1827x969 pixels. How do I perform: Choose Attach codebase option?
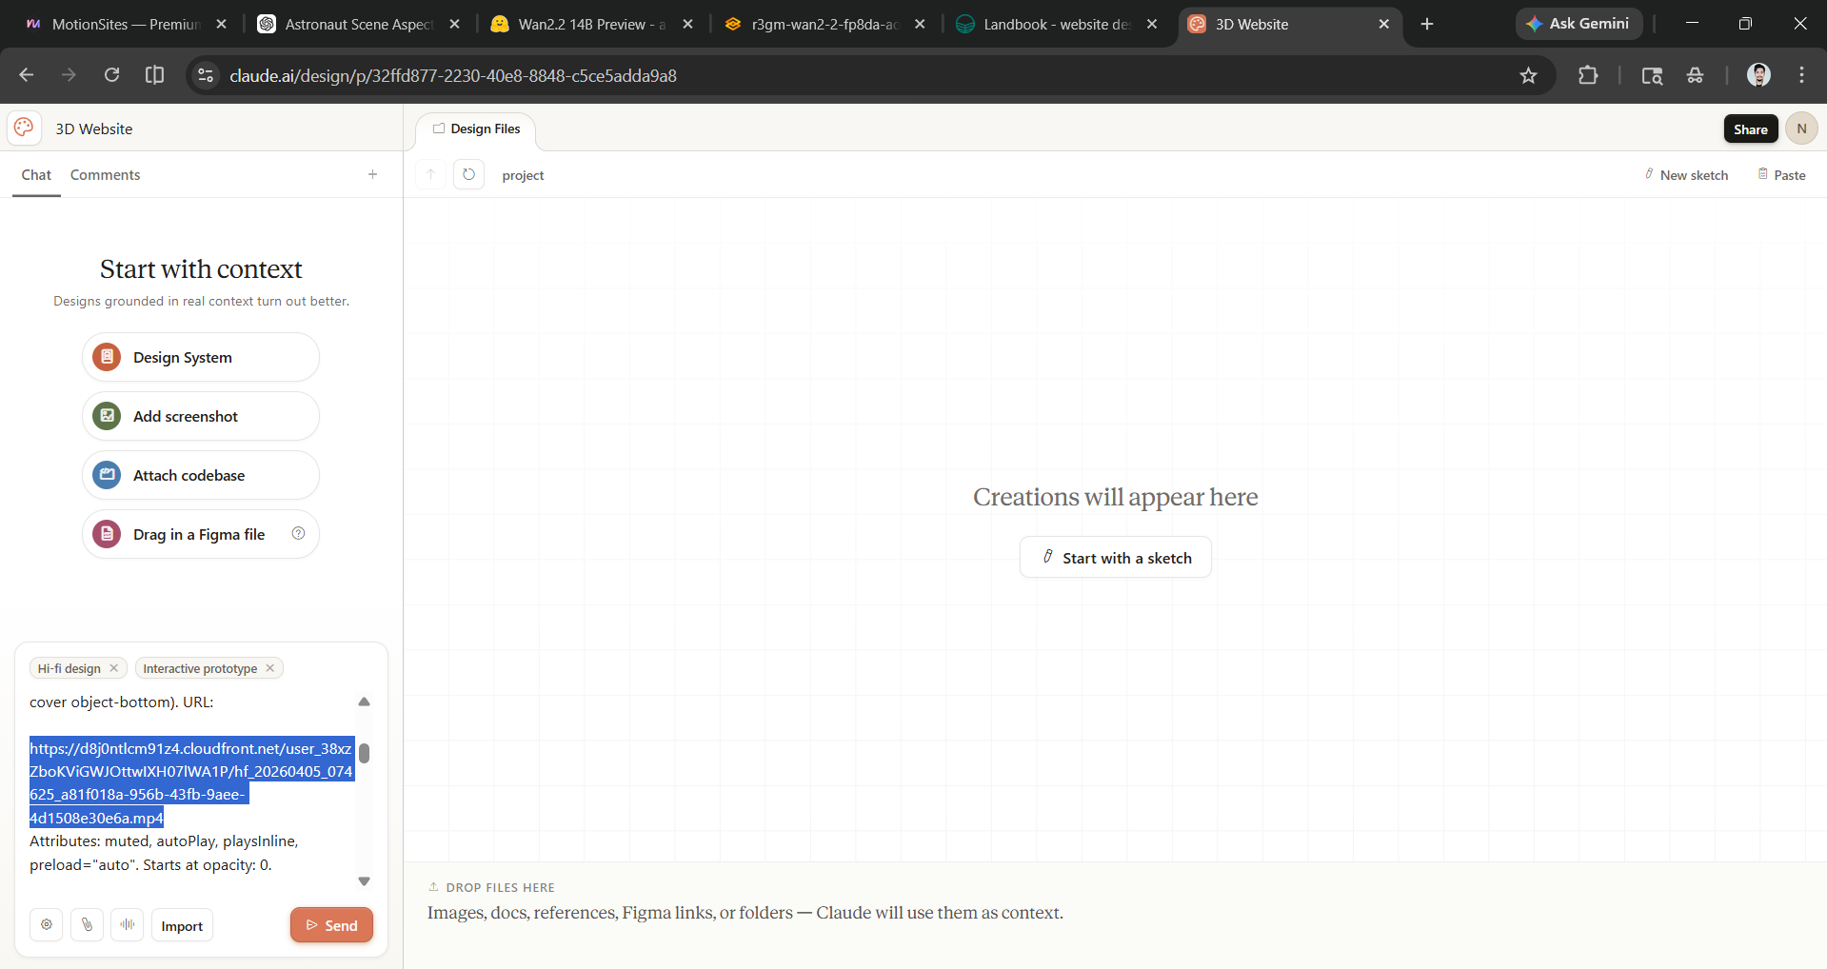tap(201, 475)
